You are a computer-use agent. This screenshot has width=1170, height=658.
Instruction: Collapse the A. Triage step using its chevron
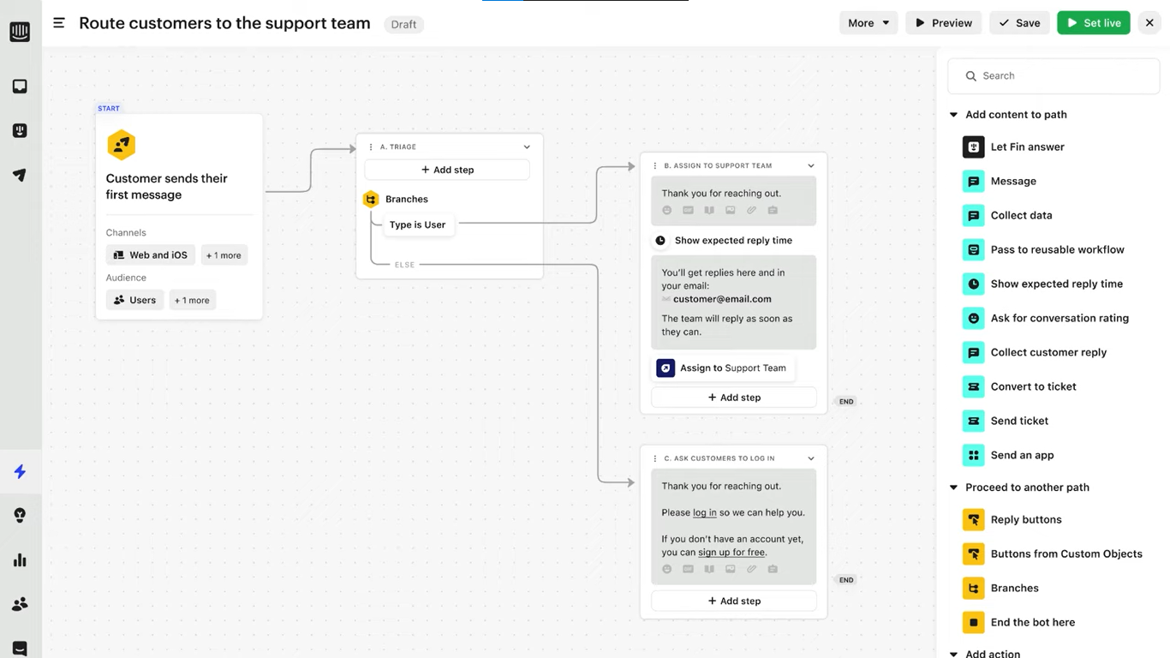pos(526,147)
